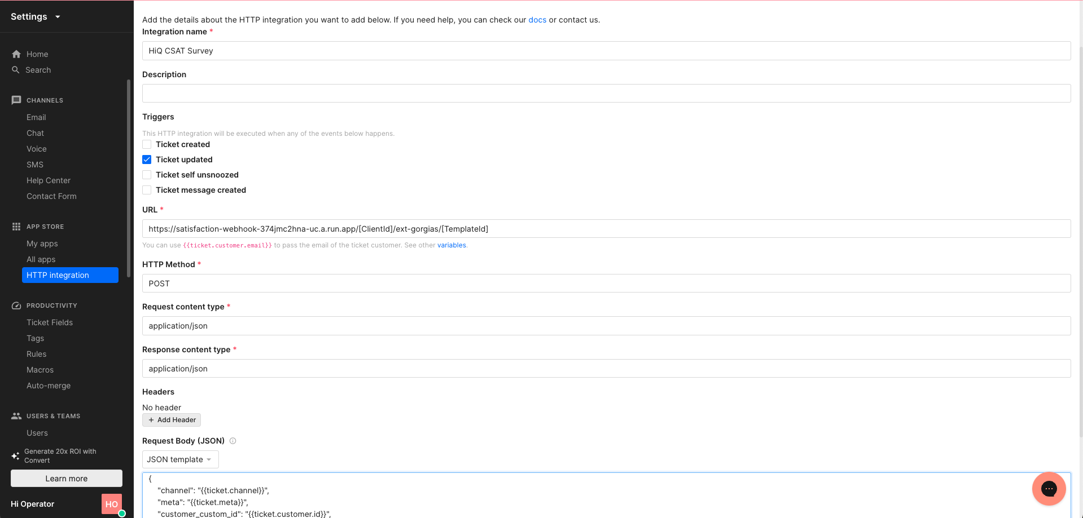Click into the Description field

pos(606,94)
